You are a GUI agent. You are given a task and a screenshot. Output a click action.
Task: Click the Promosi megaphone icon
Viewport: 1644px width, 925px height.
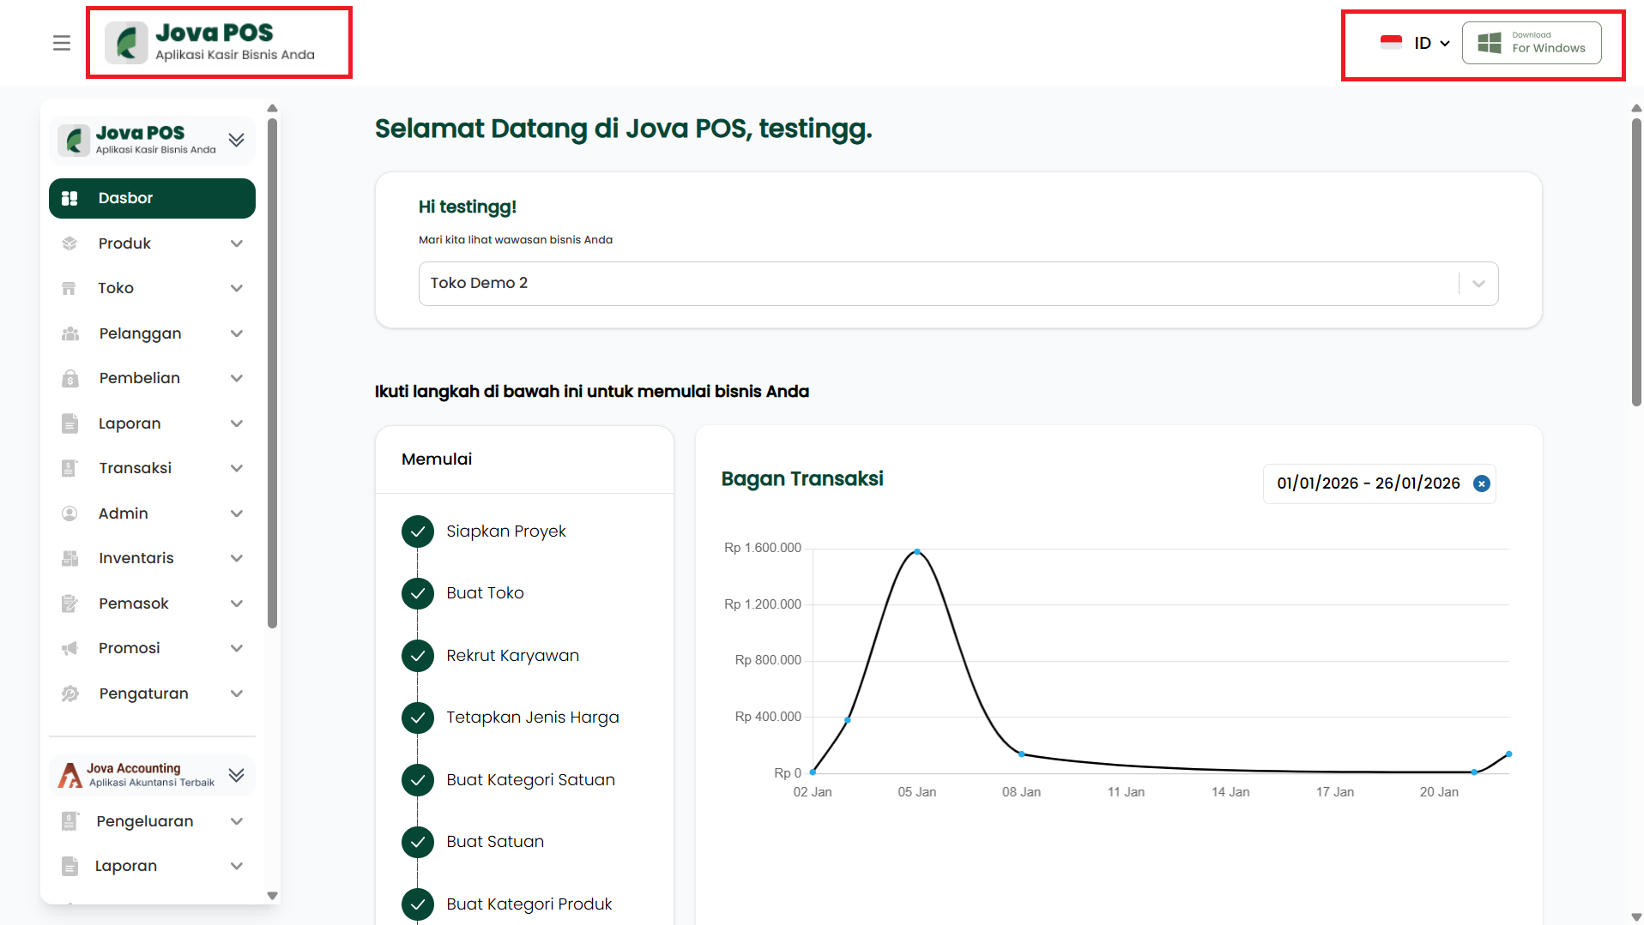pyautogui.click(x=70, y=648)
